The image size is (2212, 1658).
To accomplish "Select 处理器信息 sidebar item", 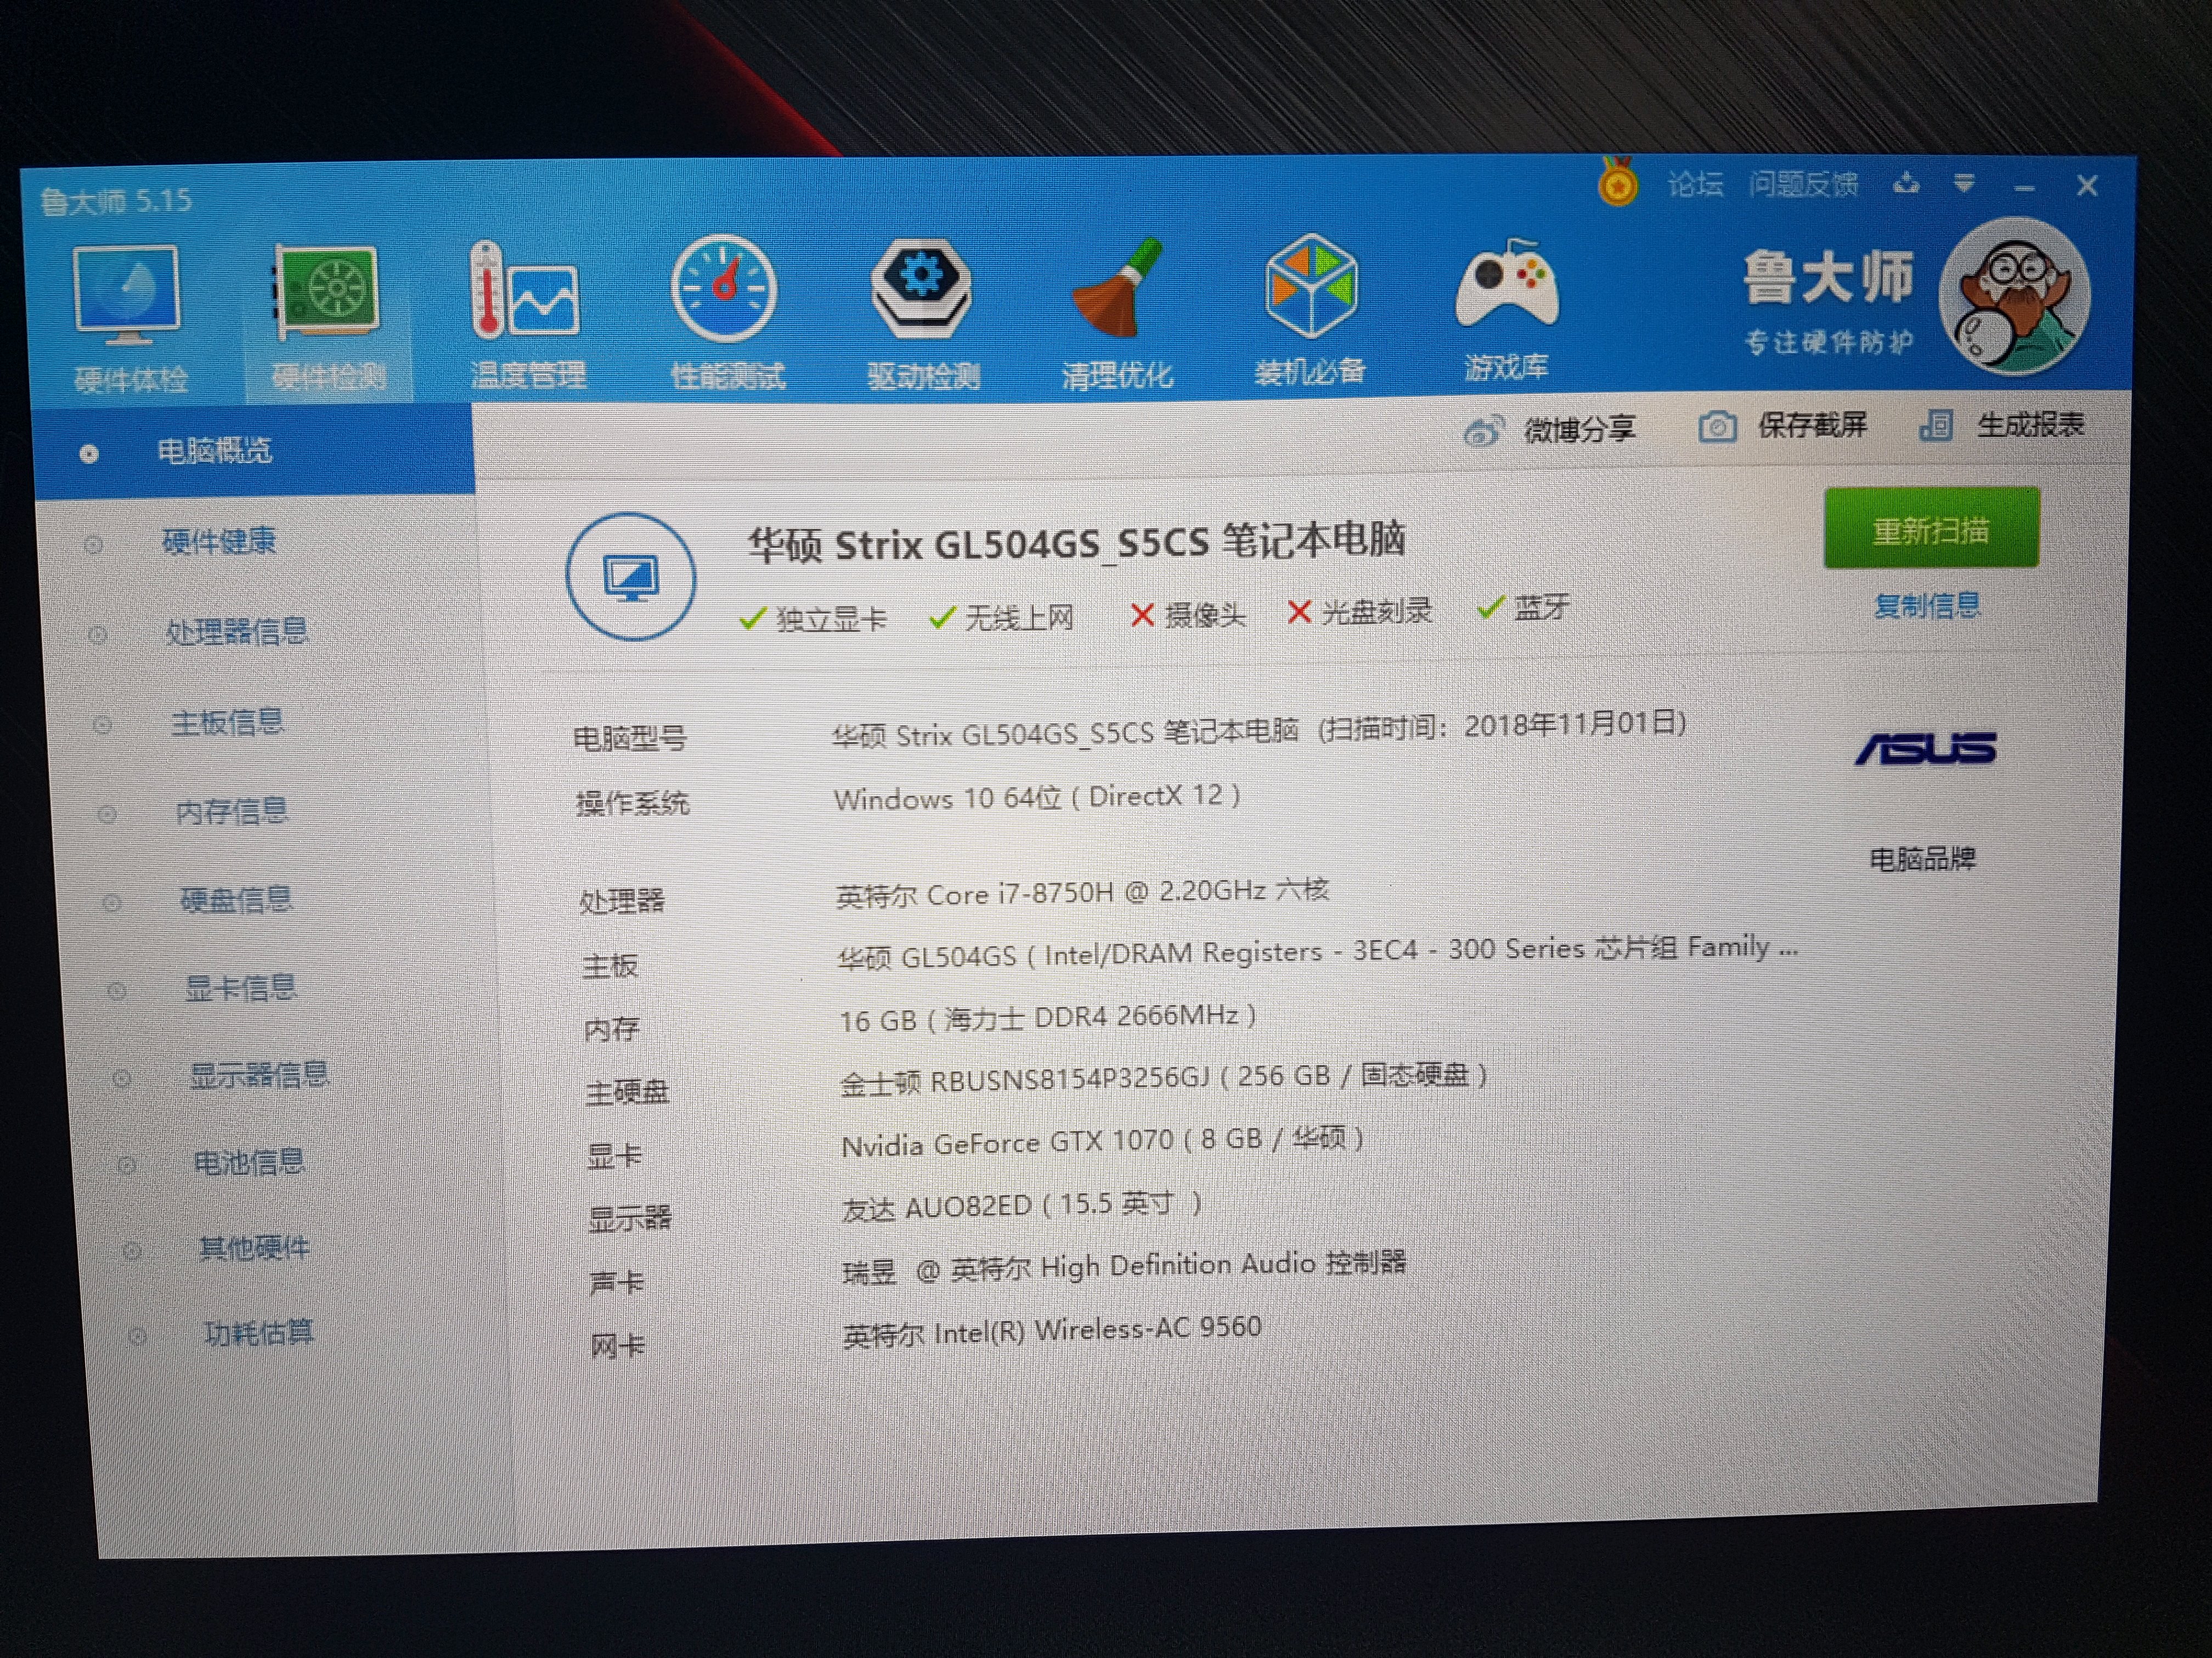I will click(x=236, y=632).
